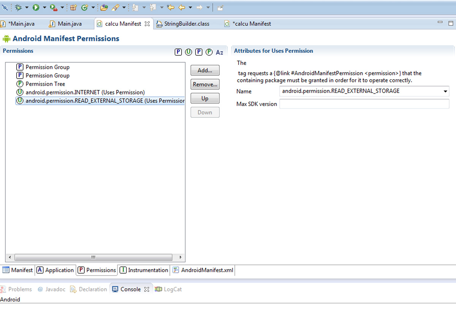Expand the Debug configurations dropdown arrow
Screen dimensions: 456x315
27,7
